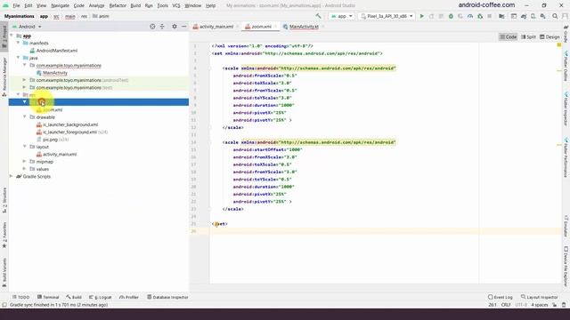Switch editor to Code view
The width and height of the screenshot is (570, 320).
point(508,36)
